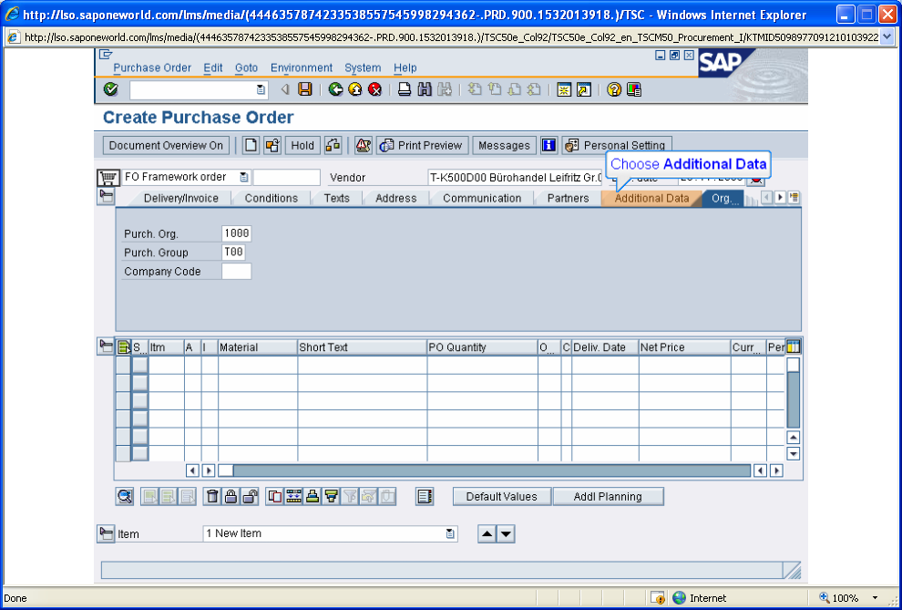Click the Select all items icon
Image resolution: width=902 pixels, height=610 pixels.
123,347
